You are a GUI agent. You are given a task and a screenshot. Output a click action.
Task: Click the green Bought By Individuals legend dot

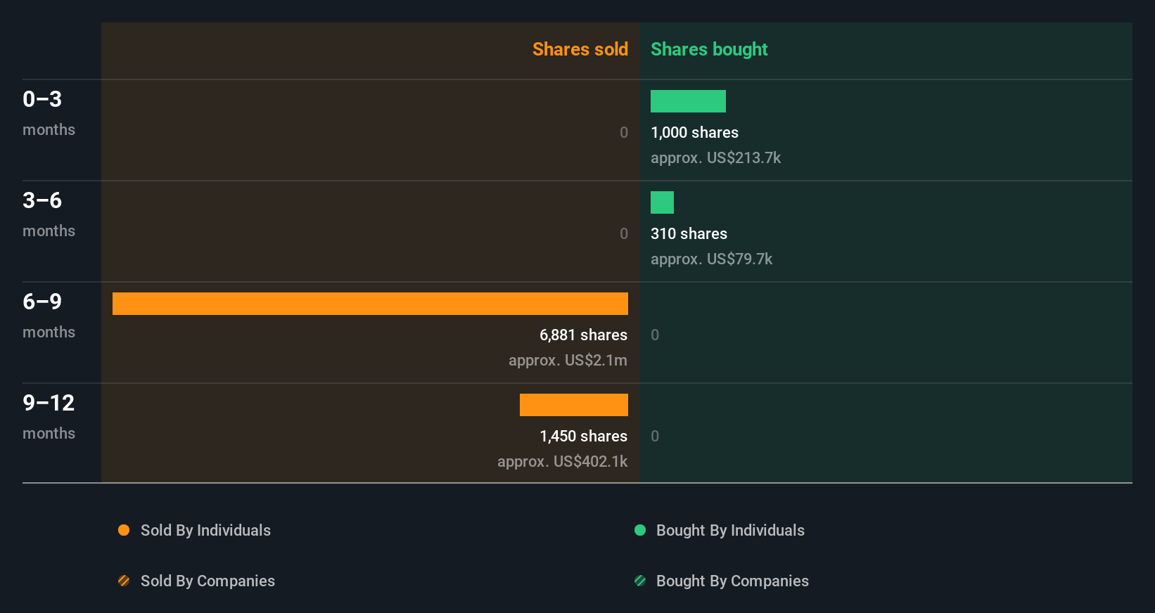pos(640,530)
